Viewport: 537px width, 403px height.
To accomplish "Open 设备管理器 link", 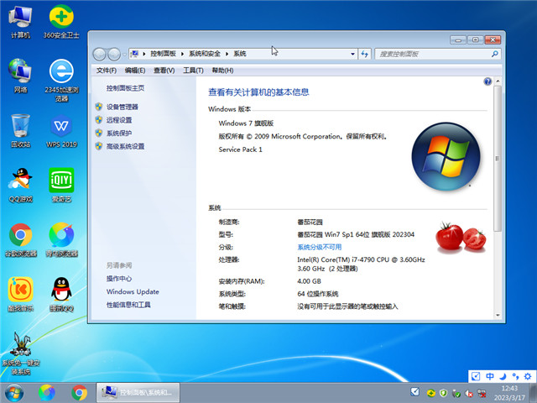I will pyautogui.click(x=123, y=107).
